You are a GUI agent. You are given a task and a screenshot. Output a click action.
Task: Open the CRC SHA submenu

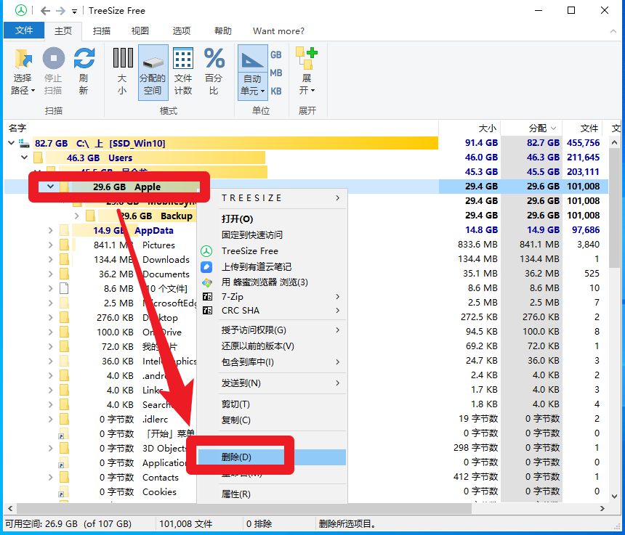pos(273,311)
